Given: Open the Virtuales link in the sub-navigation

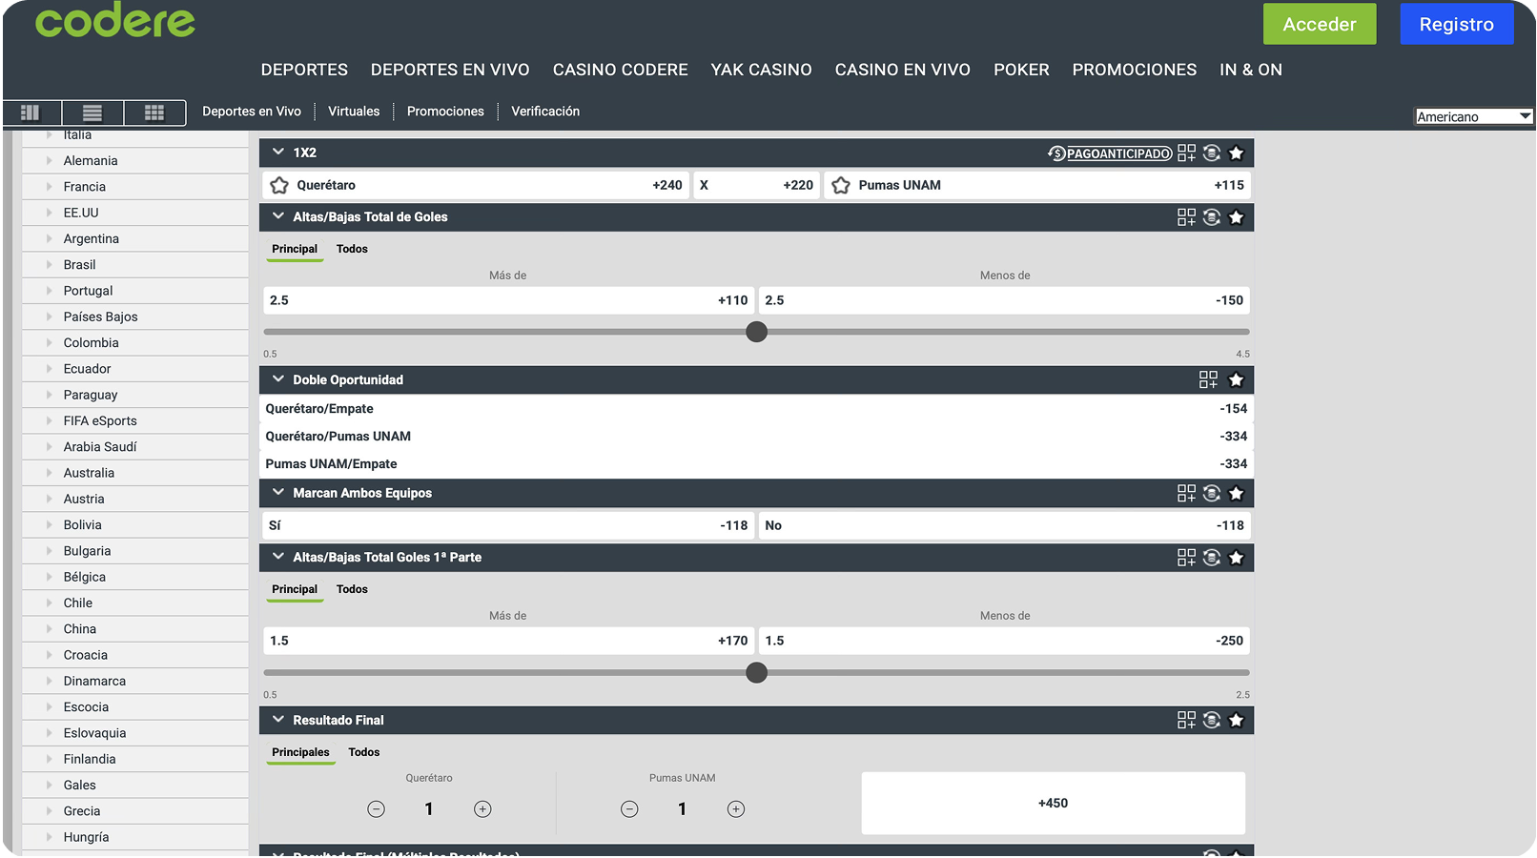Looking at the screenshot, I should (x=354, y=112).
